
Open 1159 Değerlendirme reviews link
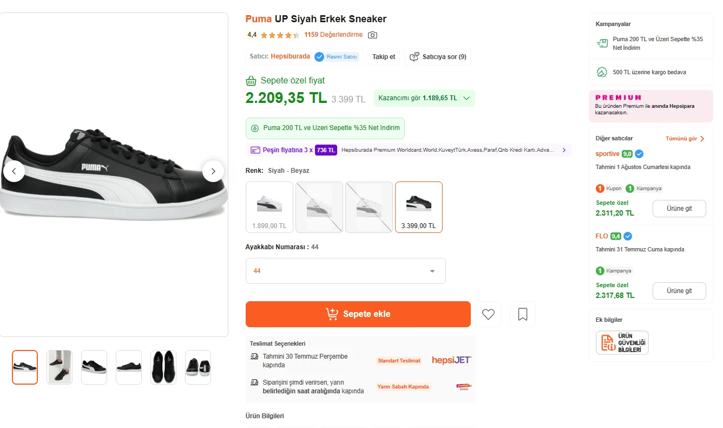coord(333,35)
